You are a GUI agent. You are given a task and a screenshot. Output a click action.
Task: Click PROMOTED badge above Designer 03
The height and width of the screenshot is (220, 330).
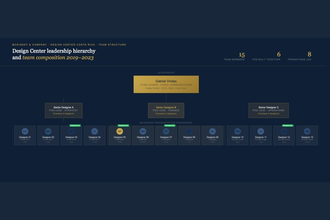75,125
